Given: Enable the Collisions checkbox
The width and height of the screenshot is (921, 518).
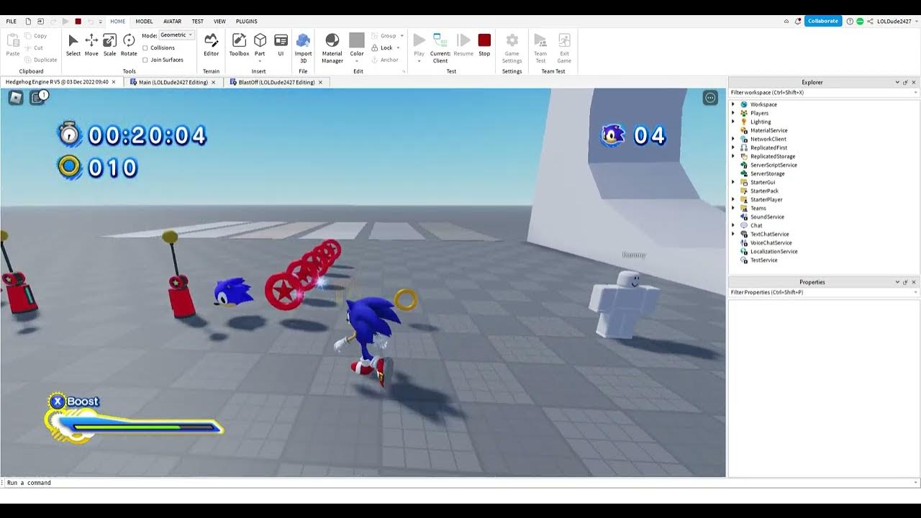Looking at the screenshot, I should (145, 48).
